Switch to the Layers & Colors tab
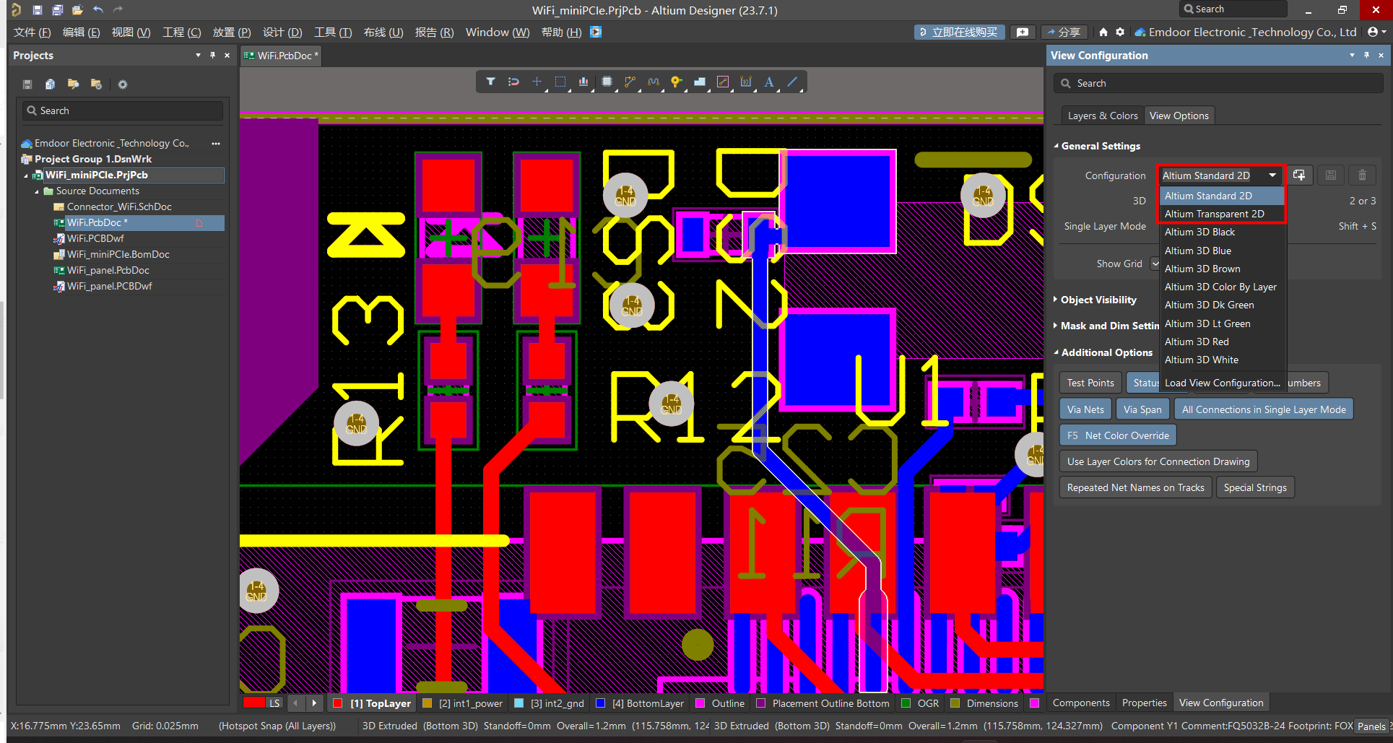The width and height of the screenshot is (1393, 743). (x=1102, y=116)
